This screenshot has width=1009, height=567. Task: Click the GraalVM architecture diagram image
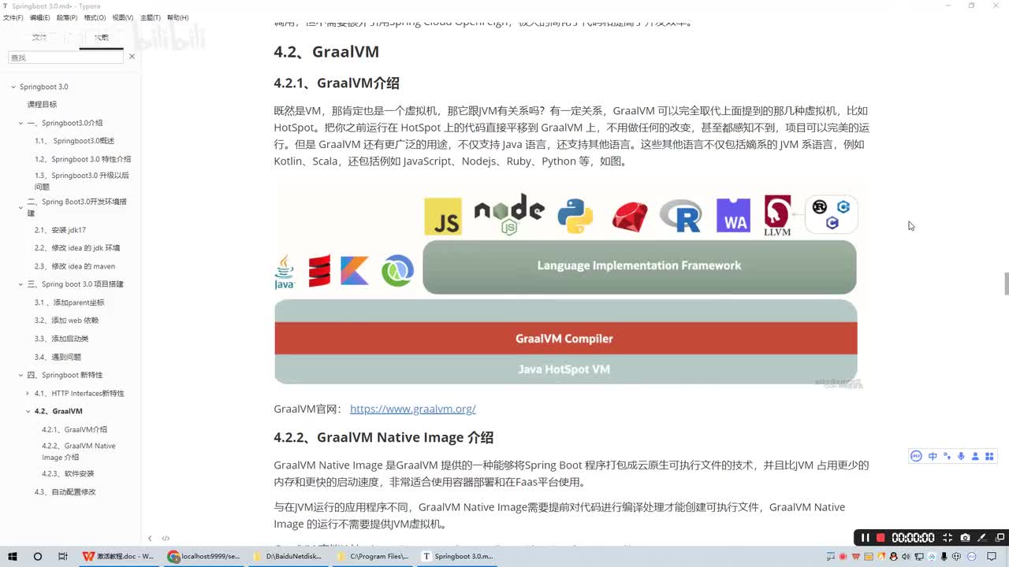pyautogui.click(x=566, y=286)
